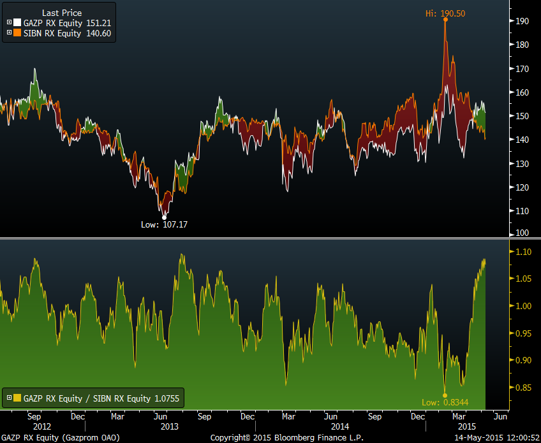Click the white GAZP RX Equity color swatch
Image resolution: width=541 pixels, height=443 pixels.
[x=17, y=23]
